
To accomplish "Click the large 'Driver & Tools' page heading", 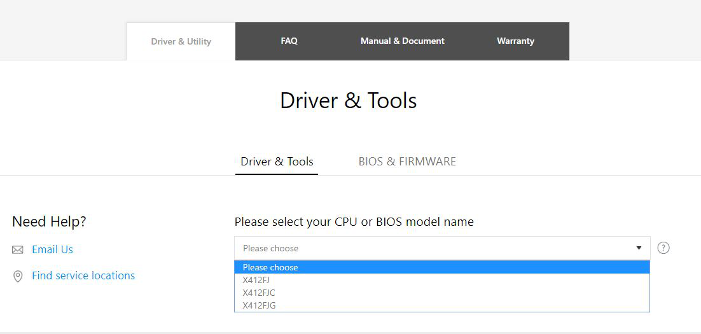I will 349,101.
